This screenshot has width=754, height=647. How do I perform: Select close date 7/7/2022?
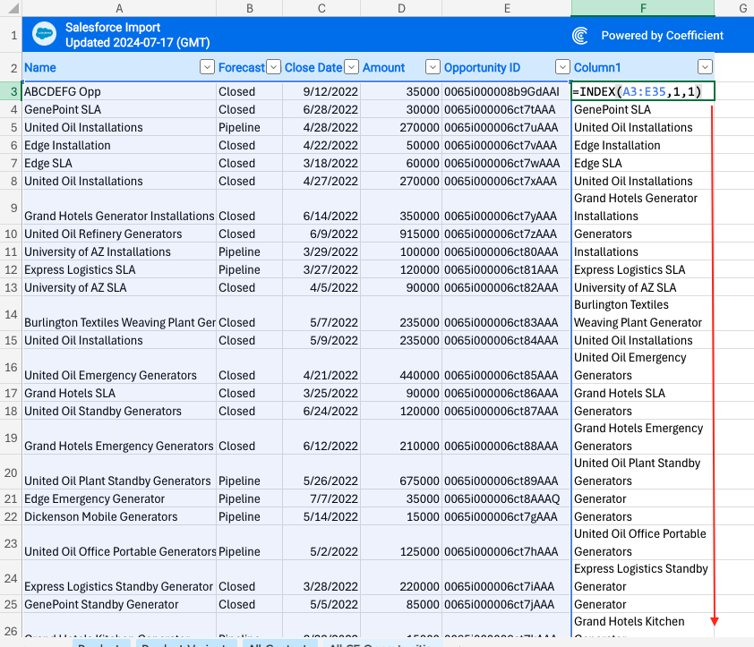click(x=321, y=499)
